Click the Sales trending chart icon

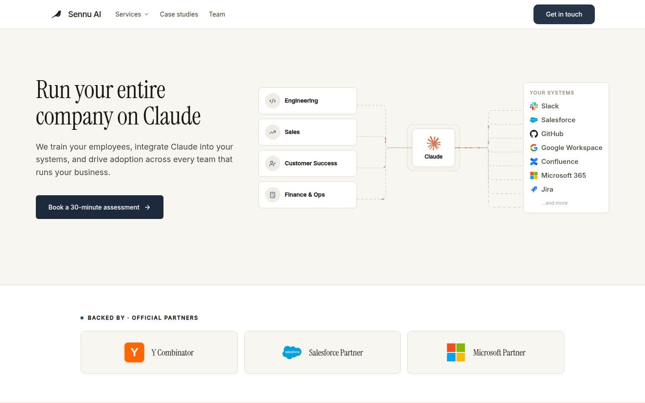point(272,132)
